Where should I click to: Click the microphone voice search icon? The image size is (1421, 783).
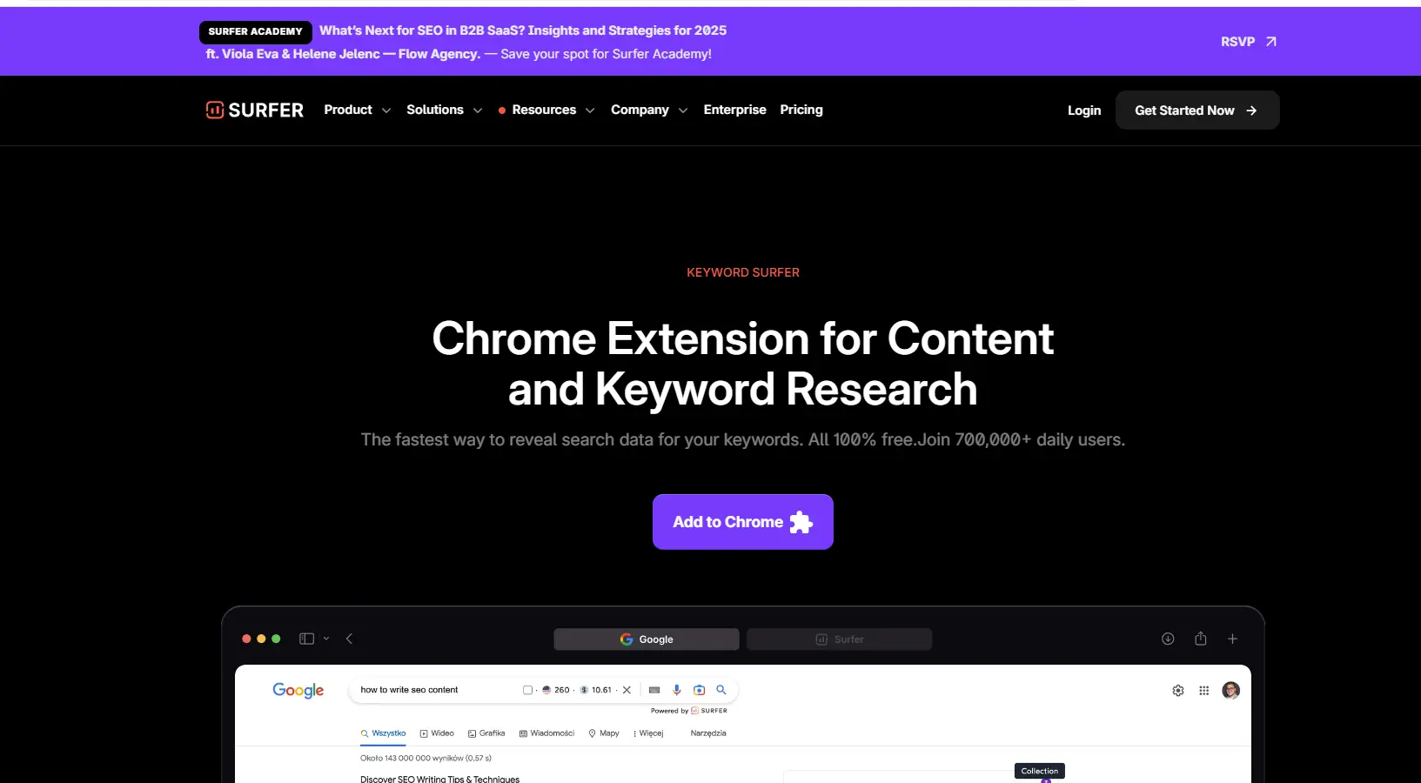coord(677,690)
